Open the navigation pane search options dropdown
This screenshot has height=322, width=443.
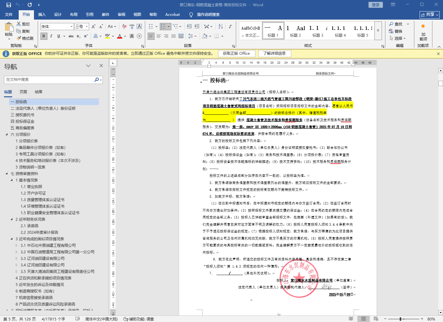[101, 80]
